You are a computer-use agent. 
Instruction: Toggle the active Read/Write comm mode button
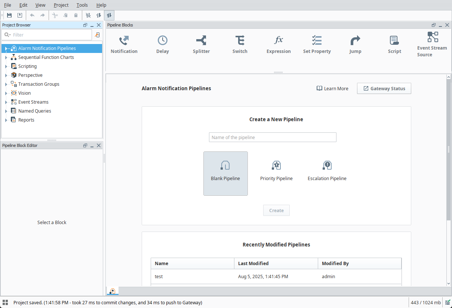(x=109, y=15)
